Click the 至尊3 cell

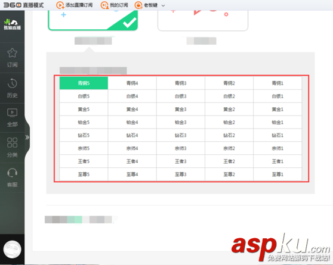pyautogui.click(x=180, y=174)
